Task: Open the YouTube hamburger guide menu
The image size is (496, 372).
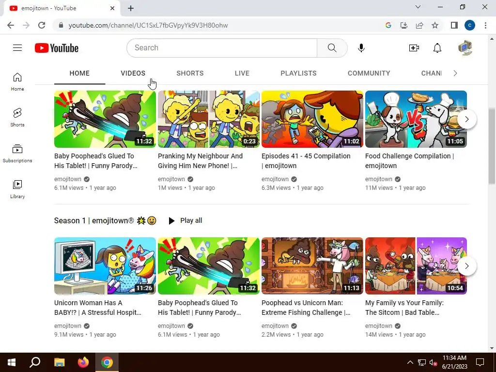Action: tap(17, 48)
